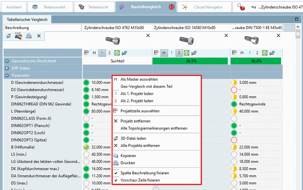Click the Beschreibung column header field
303x190 pixels.
[43, 27]
